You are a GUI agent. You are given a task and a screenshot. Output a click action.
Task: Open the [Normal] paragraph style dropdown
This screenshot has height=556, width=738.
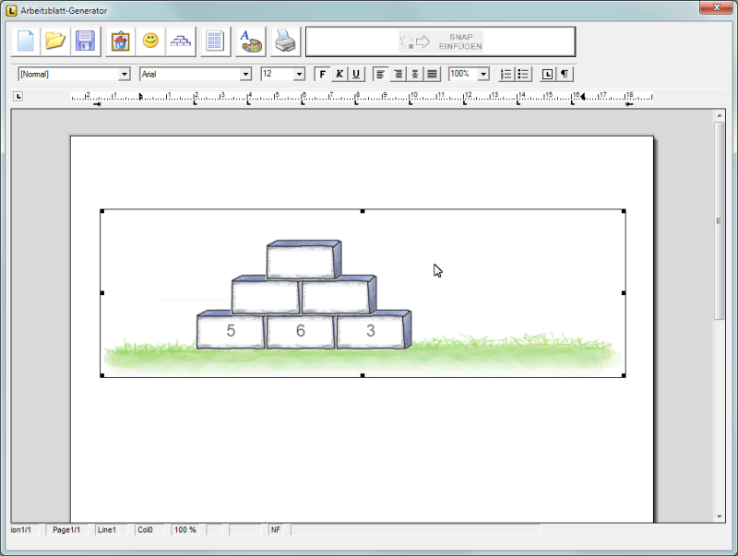(125, 74)
